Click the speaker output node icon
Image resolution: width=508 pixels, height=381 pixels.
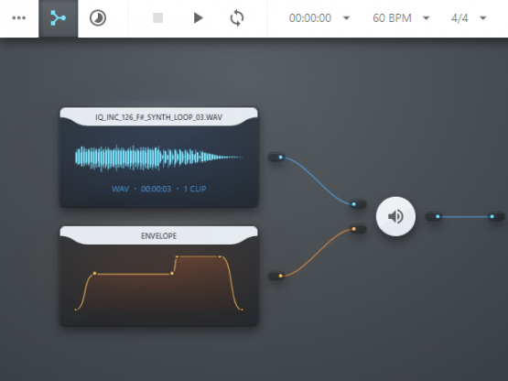coord(395,217)
